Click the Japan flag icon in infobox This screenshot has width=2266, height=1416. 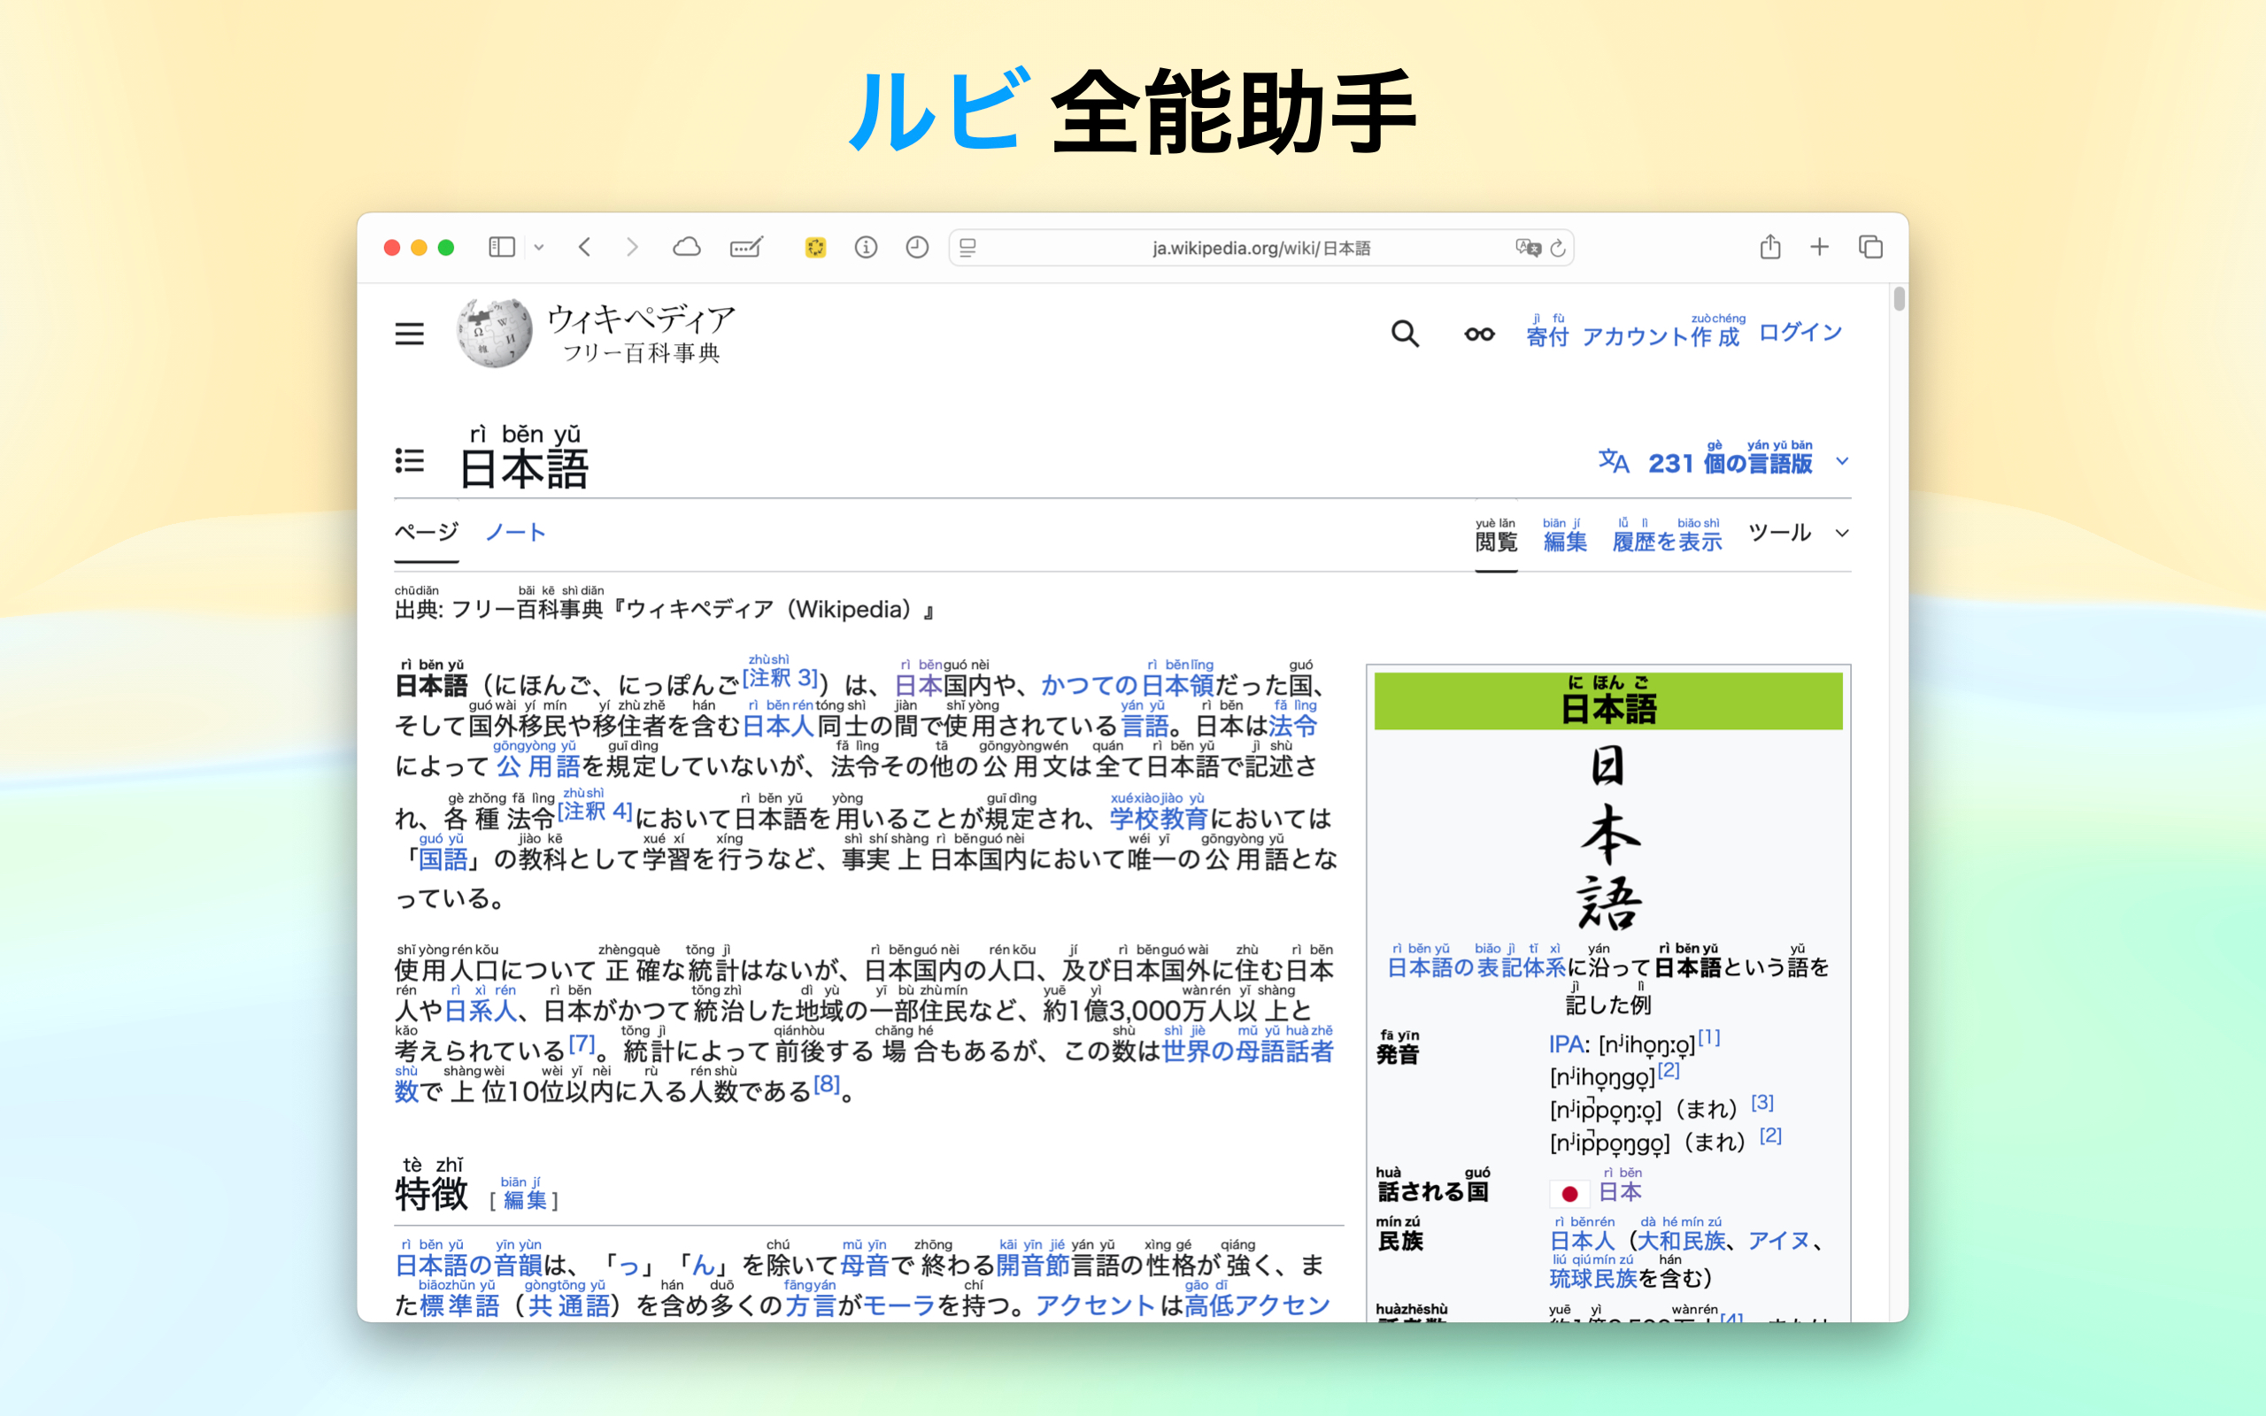pos(1569,1193)
